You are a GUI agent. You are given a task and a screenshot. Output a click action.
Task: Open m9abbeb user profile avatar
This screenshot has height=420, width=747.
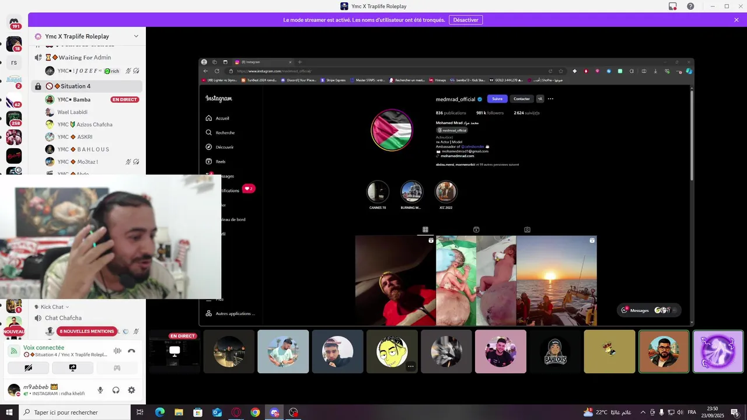coord(14,390)
